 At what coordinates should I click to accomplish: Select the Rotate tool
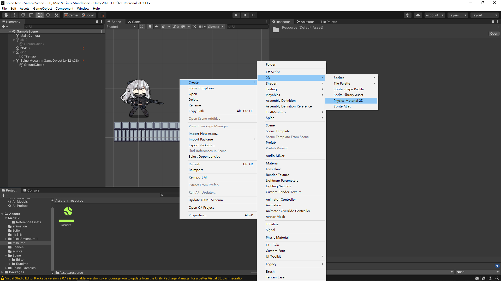pyautogui.click(x=23, y=15)
